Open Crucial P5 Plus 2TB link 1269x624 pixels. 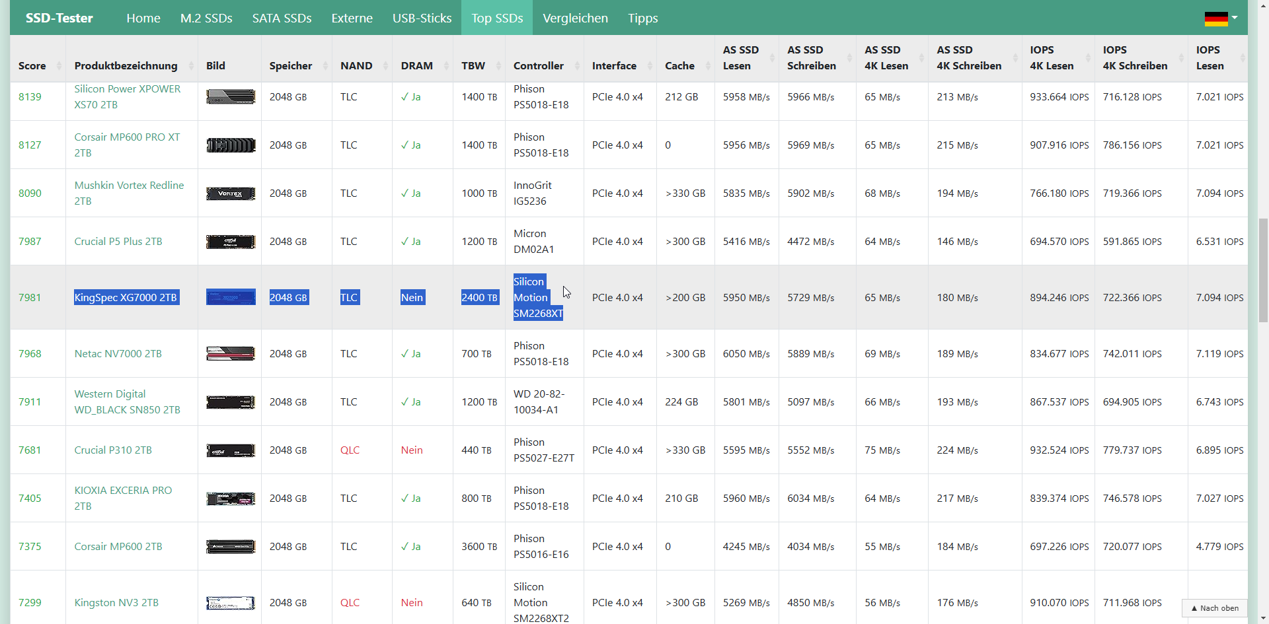118,242
